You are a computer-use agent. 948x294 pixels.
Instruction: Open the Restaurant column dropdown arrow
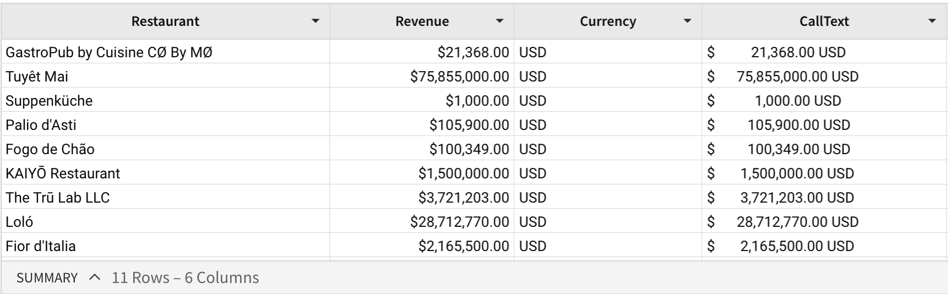point(315,21)
